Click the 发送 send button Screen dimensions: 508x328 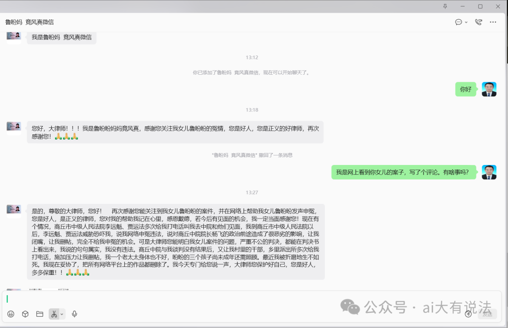pyautogui.click(x=487, y=314)
